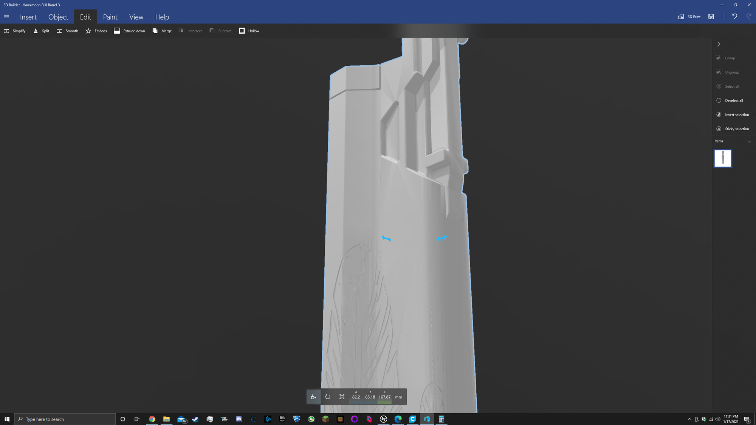
Task: Click Invert selection
Action: click(x=733, y=115)
